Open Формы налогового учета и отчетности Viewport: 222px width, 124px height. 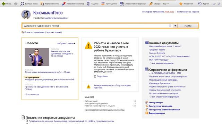[x=167, y=86]
